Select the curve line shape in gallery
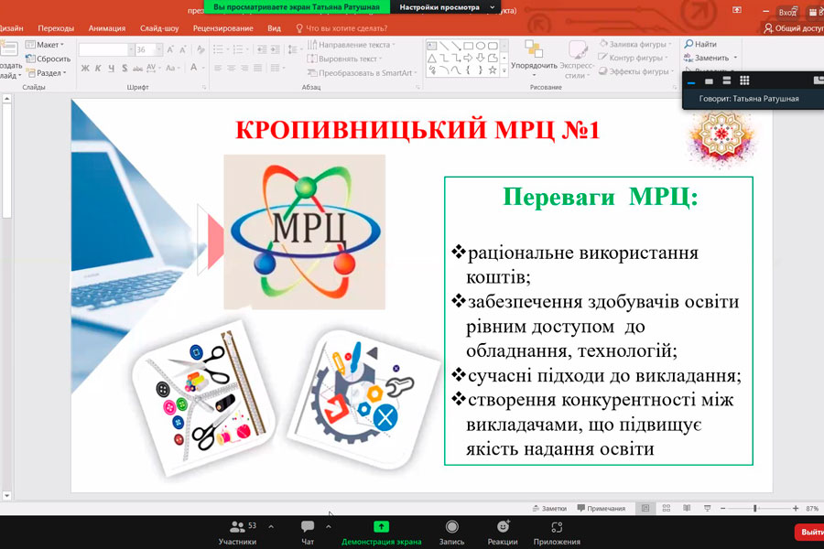The height and width of the screenshot is (549, 824). pos(456,70)
